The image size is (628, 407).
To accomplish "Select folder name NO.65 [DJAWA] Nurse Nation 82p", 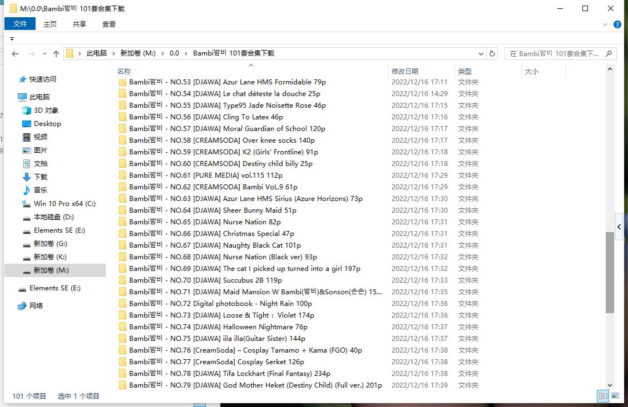I will [x=205, y=222].
